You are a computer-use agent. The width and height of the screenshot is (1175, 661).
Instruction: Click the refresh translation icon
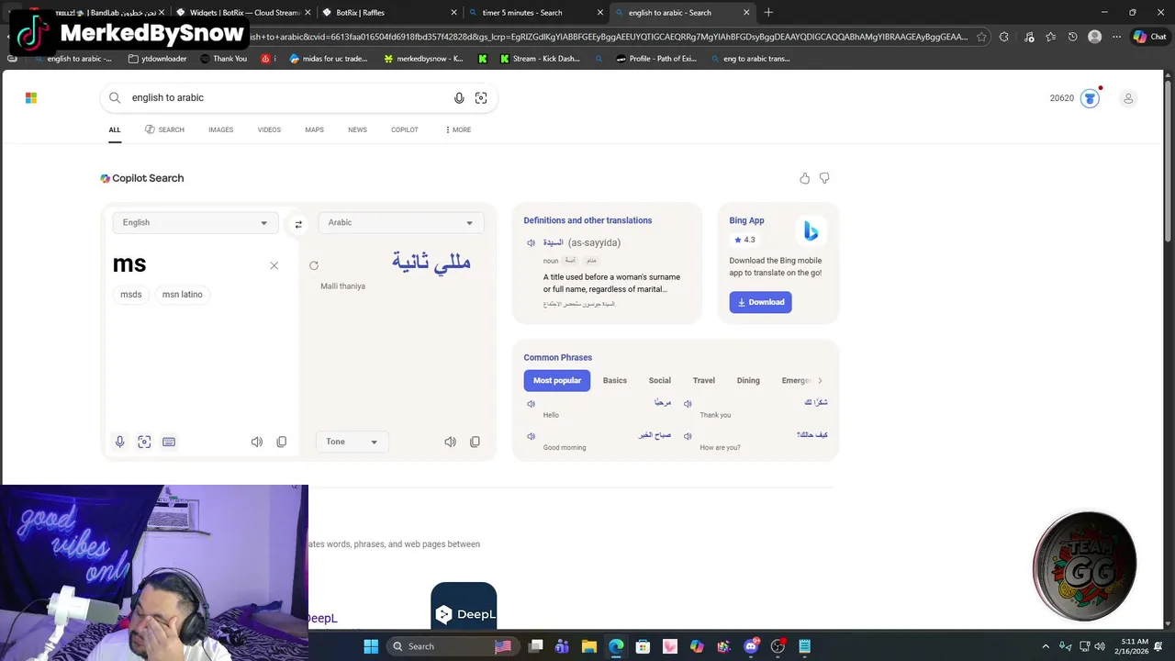pyautogui.click(x=314, y=265)
